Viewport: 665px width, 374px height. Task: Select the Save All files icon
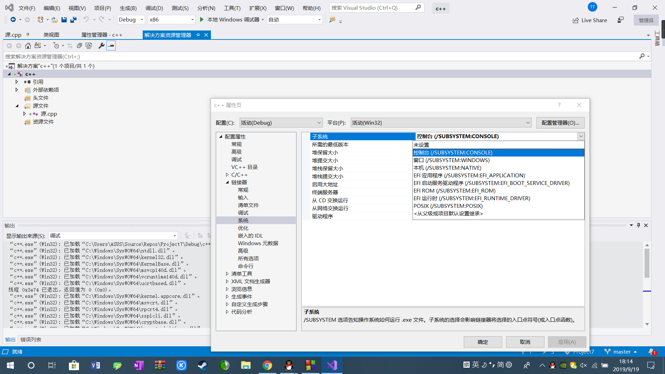coord(73,19)
